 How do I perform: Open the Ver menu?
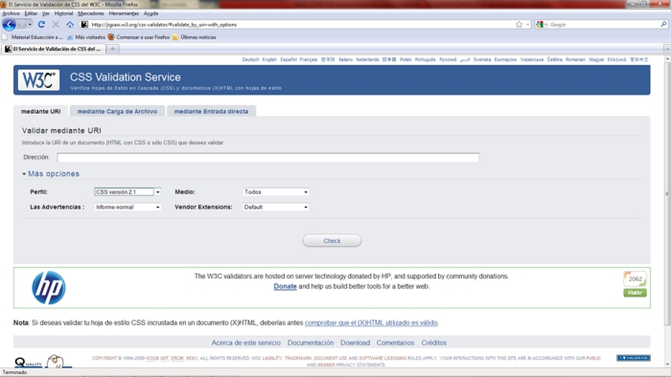pyautogui.click(x=46, y=13)
